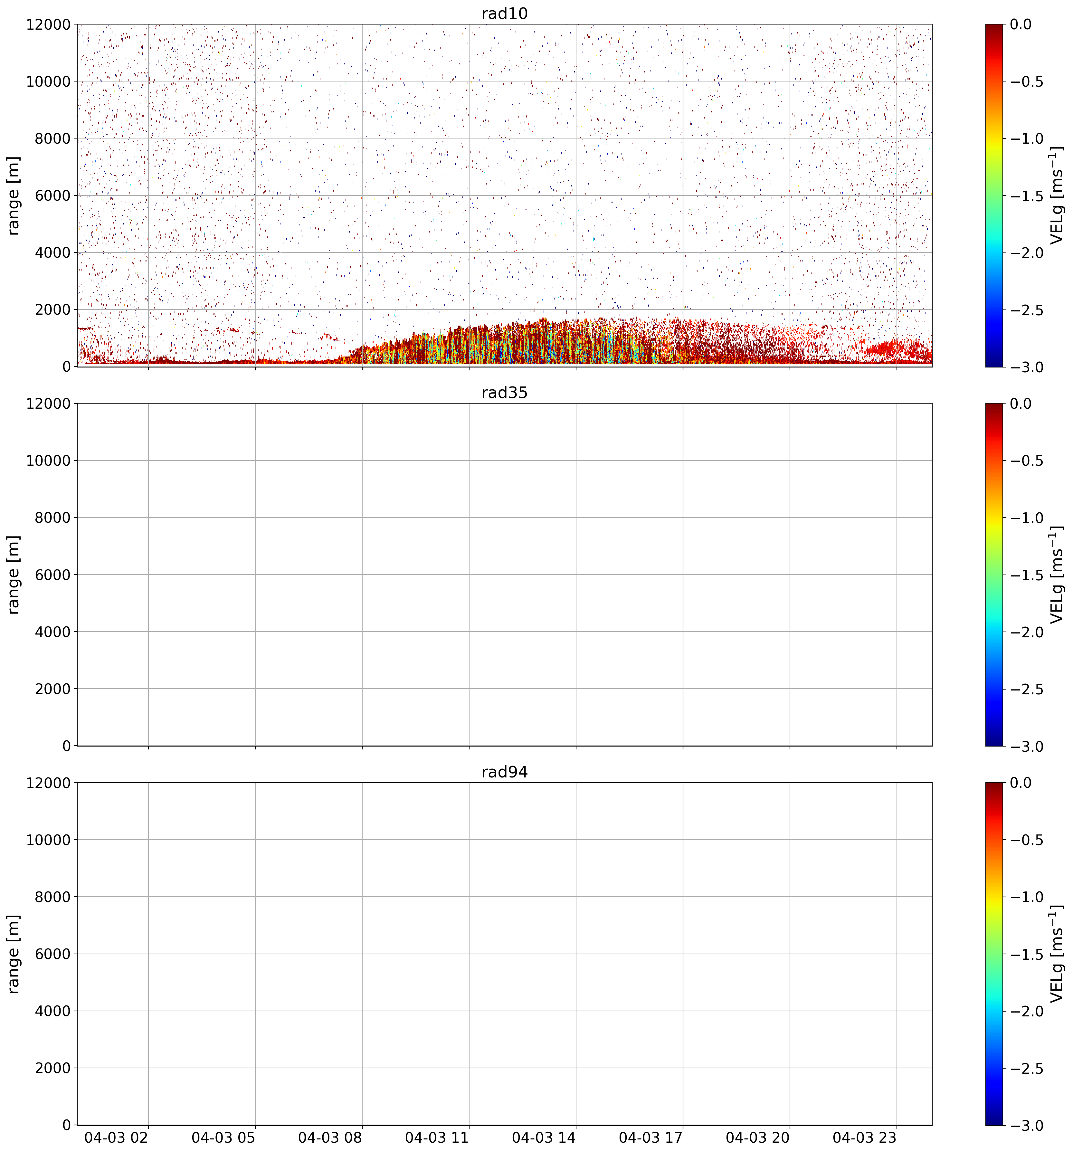Click the 4000 tick on rad35 y-axis
The height and width of the screenshot is (1152, 1073).
[53, 632]
